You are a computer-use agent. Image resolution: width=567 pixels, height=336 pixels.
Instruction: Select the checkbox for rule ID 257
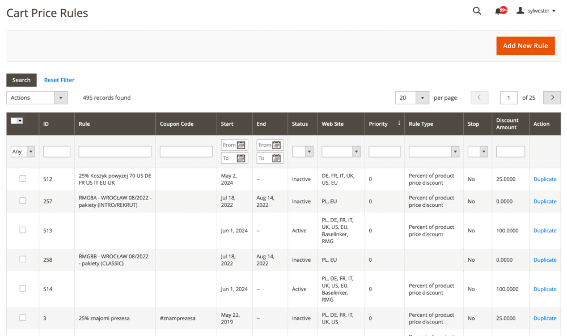(23, 201)
